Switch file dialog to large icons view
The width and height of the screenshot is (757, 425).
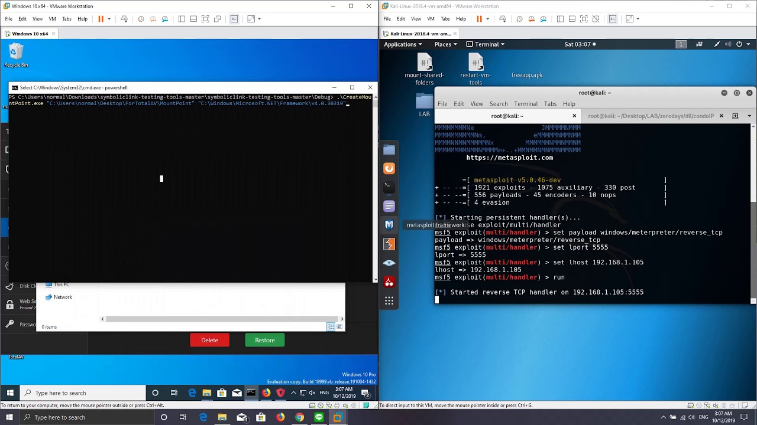click(x=339, y=326)
